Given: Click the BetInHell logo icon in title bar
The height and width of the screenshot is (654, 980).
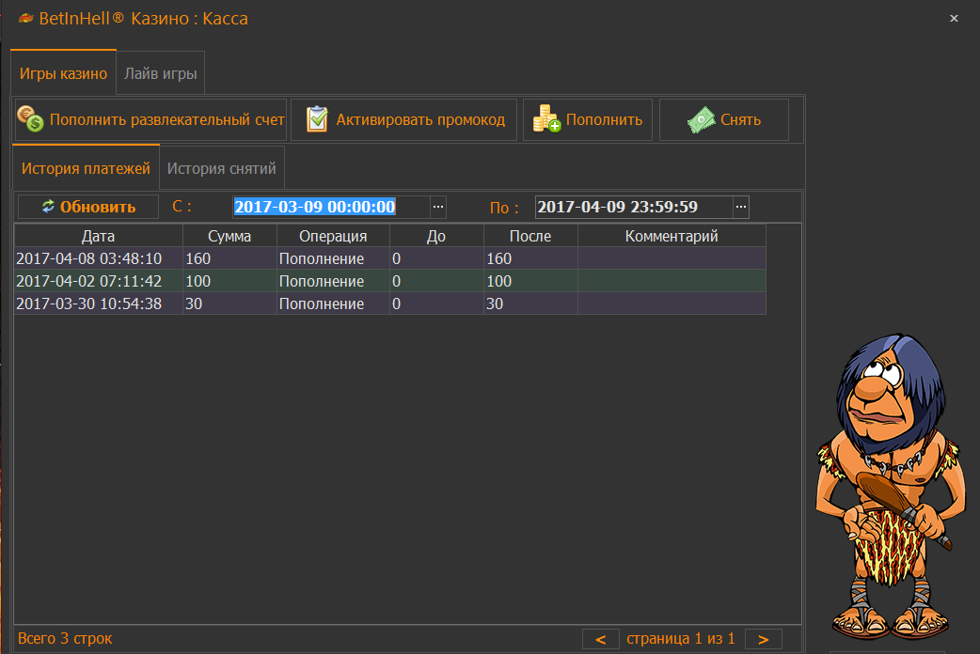Looking at the screenshot, I should click(25, 18).
